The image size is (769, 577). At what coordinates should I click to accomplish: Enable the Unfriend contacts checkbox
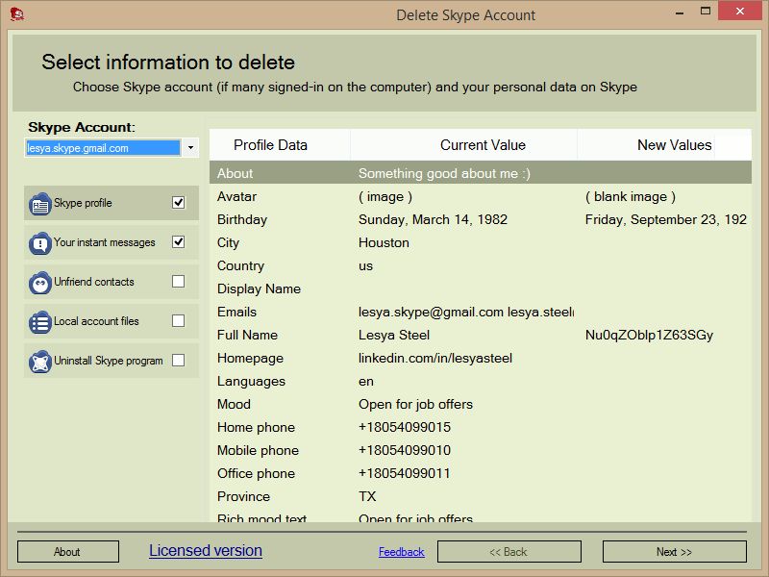tap(179, 281)
